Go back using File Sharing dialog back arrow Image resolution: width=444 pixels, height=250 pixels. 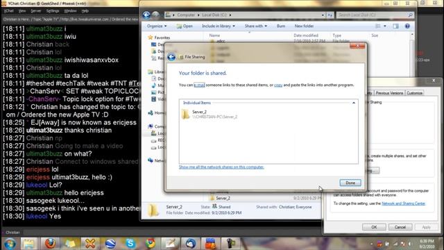coord(171,57)
